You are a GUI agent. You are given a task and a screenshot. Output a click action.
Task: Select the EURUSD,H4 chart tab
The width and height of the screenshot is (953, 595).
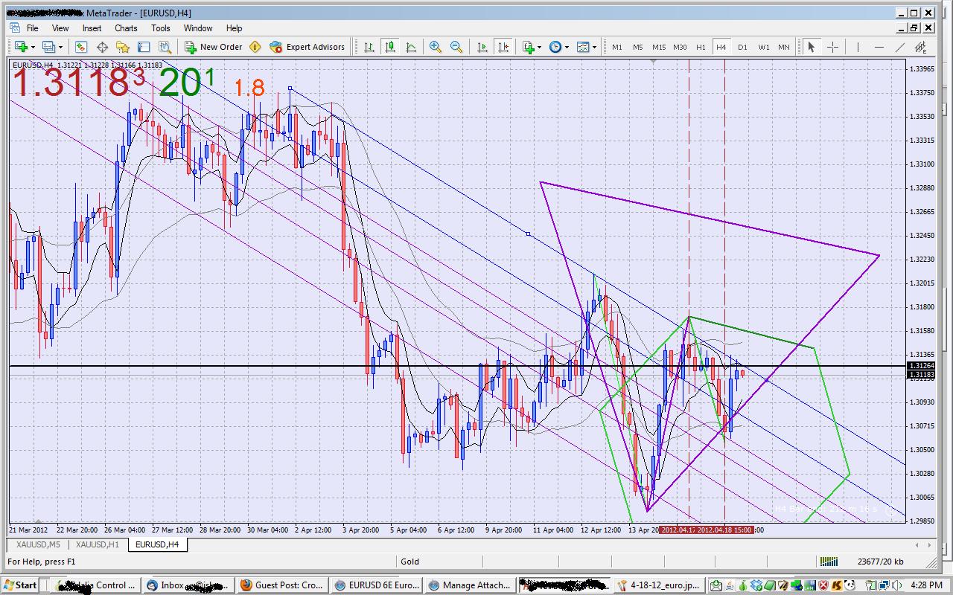156,544
